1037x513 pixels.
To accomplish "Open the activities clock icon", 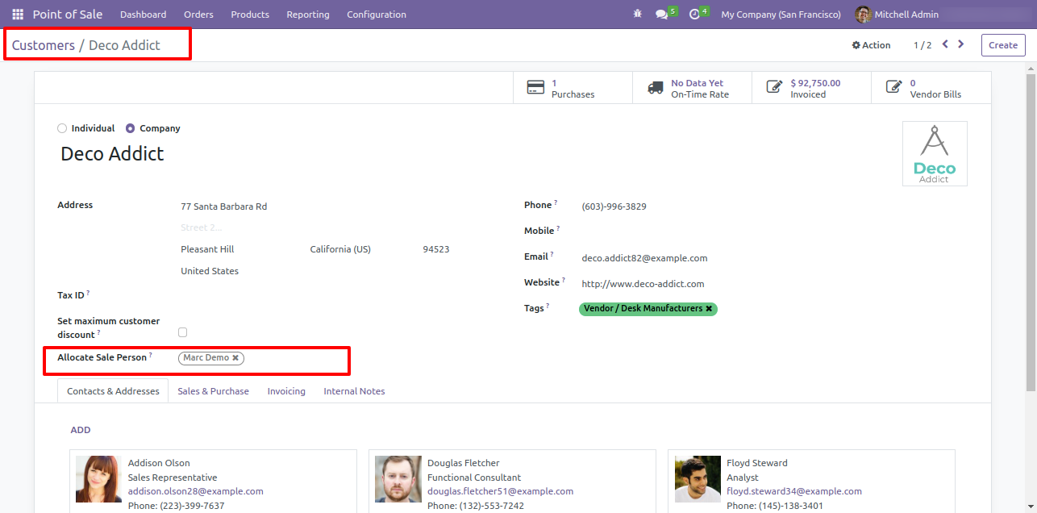I will (694, 15).
